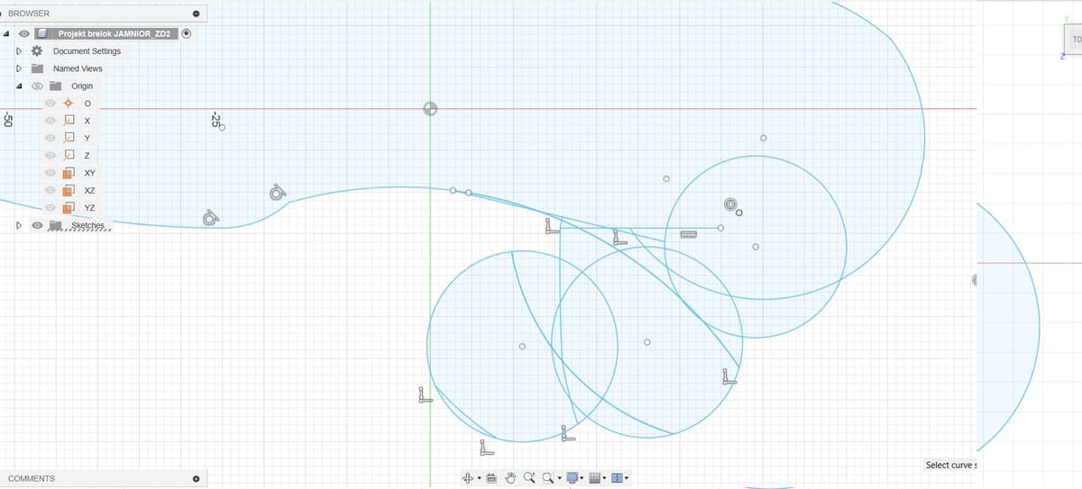
Task: Click the sketch origin center marker
Action: pos(430,109)
